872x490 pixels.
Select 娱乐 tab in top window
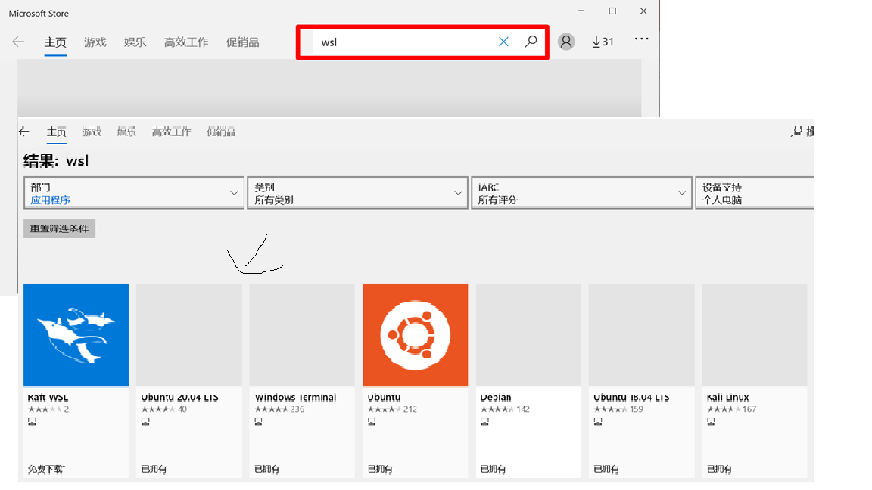[x=135, y=42]
